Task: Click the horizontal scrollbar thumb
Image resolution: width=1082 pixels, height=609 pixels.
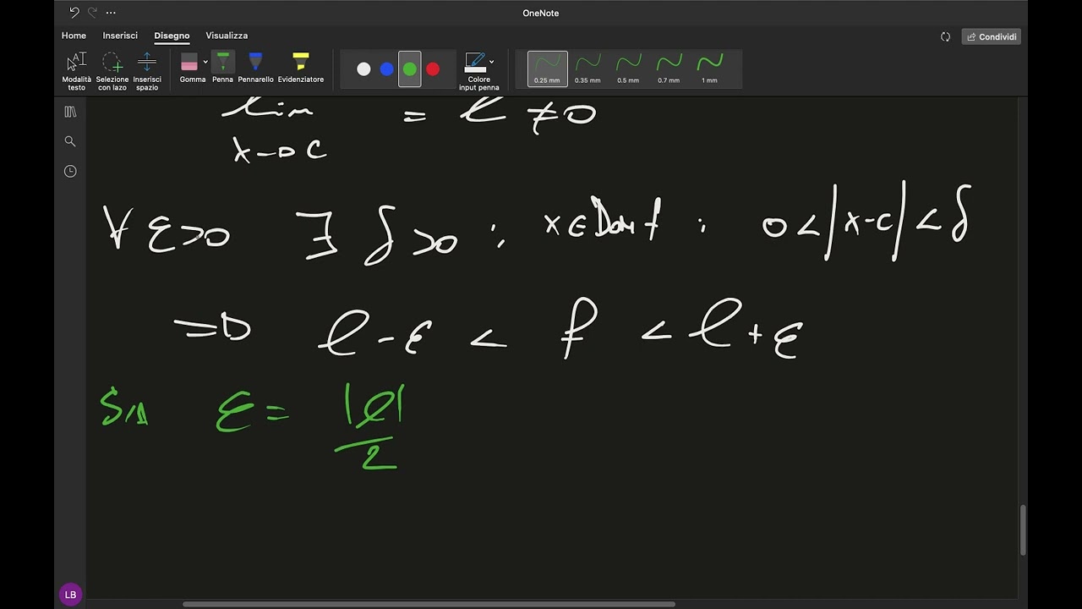Action: click(429, 604)
